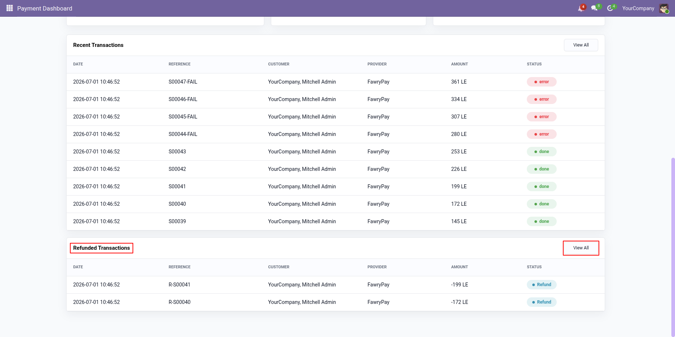This screenshot has width=675, height=337.
Task: Open refund reference R-S00040
Action: pyautogui.click(x=179, y=302)
